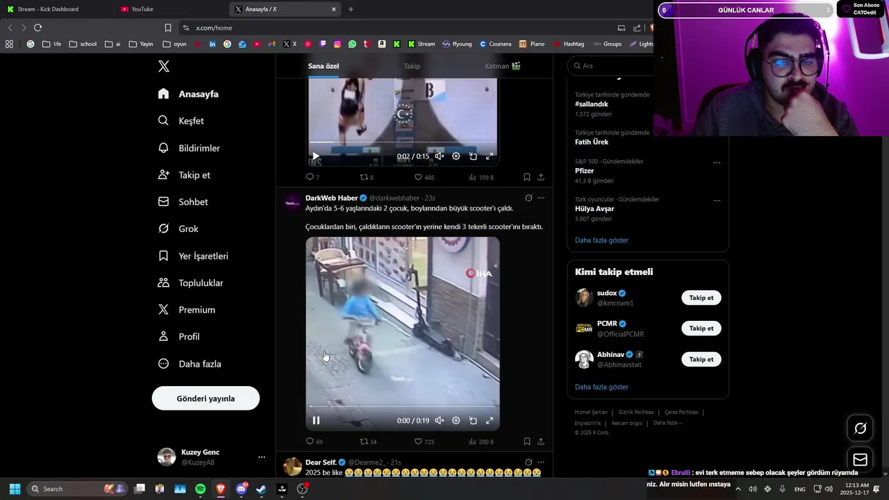Share the DarkWeb Haber post
889x500 pixels.
pyautogui.click(x=541, y=442)
